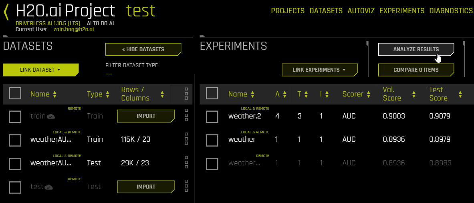Open row options menu for test dataset

(x=186, y=186)
